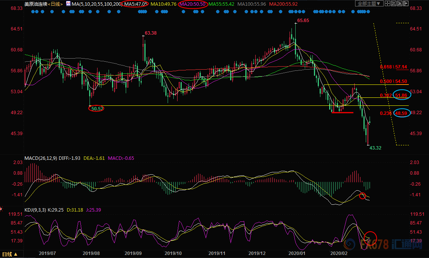This screenshot has width=429, height=258.
Task: Click the play-forward axis icon
Action: (399, 3)
